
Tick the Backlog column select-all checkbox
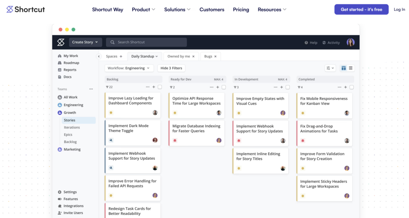pos(160,87)
